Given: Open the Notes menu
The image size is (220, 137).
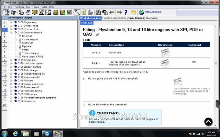Looking at the screenshot, I should 44,7.
